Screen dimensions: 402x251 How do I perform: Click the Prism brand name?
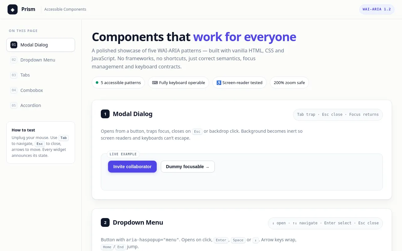[28, 9]
